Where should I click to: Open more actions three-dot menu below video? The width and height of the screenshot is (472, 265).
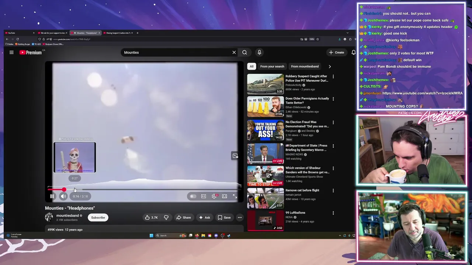(240, 218)
